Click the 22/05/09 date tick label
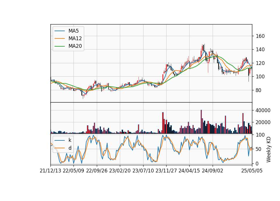280x201 pixels. click(73, 171)
